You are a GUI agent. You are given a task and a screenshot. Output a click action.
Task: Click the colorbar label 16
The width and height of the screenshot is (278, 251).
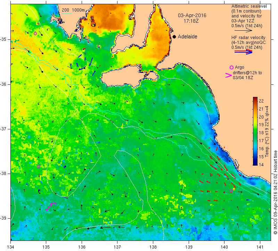pos(261,149)
